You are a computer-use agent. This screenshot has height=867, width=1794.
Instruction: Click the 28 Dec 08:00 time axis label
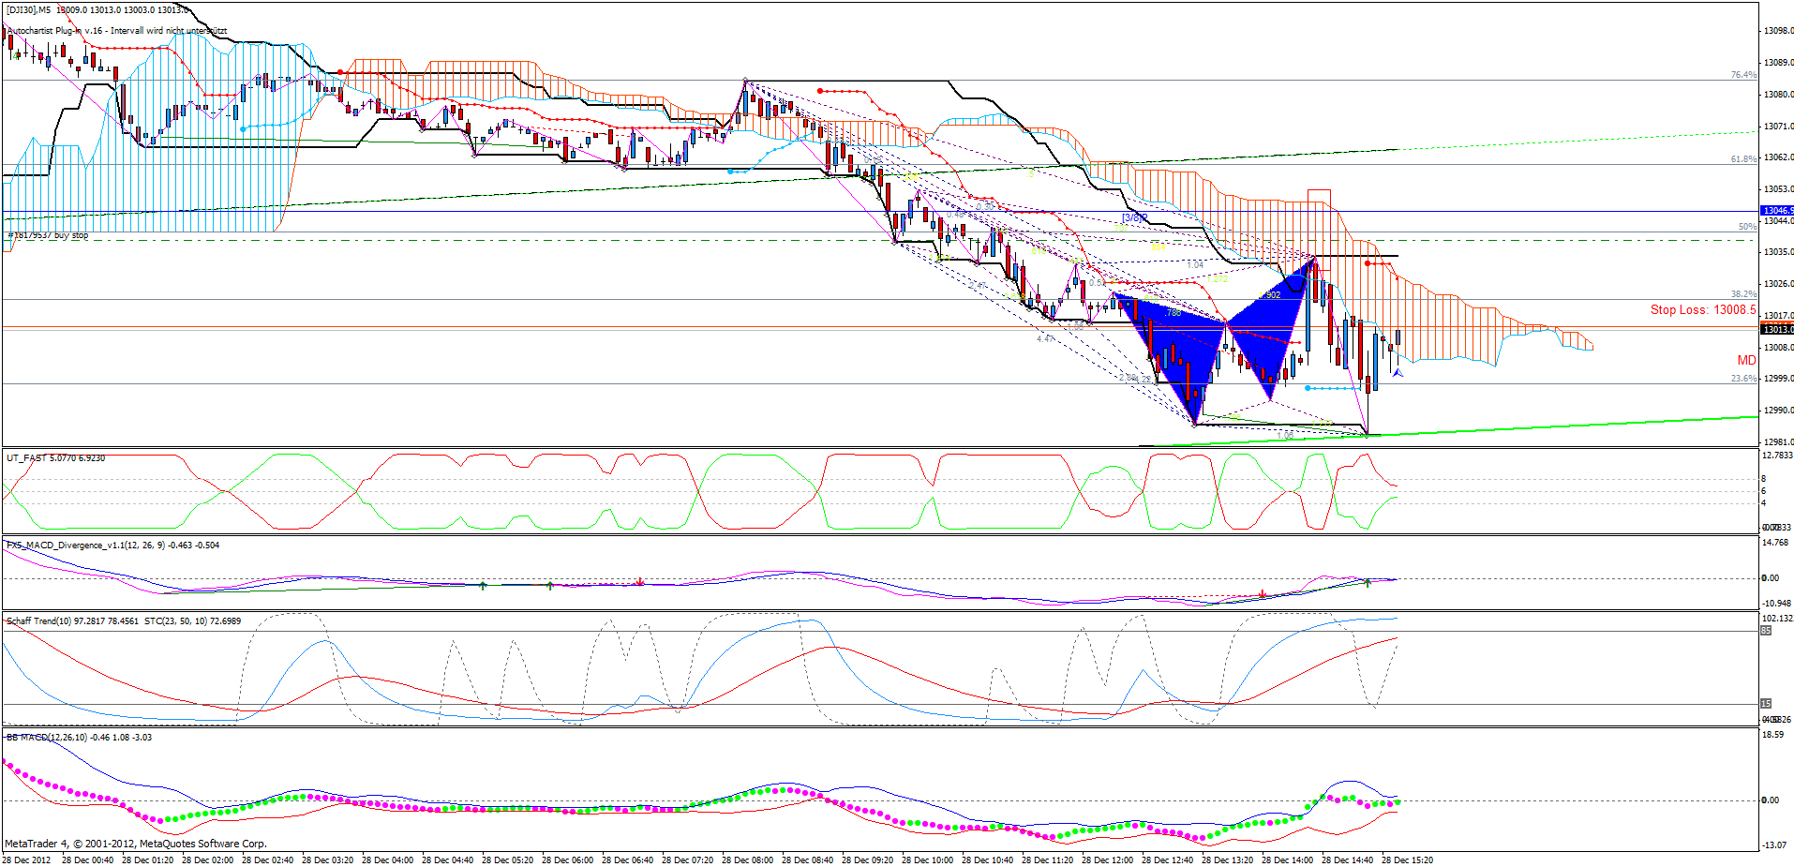click(747, 860)
